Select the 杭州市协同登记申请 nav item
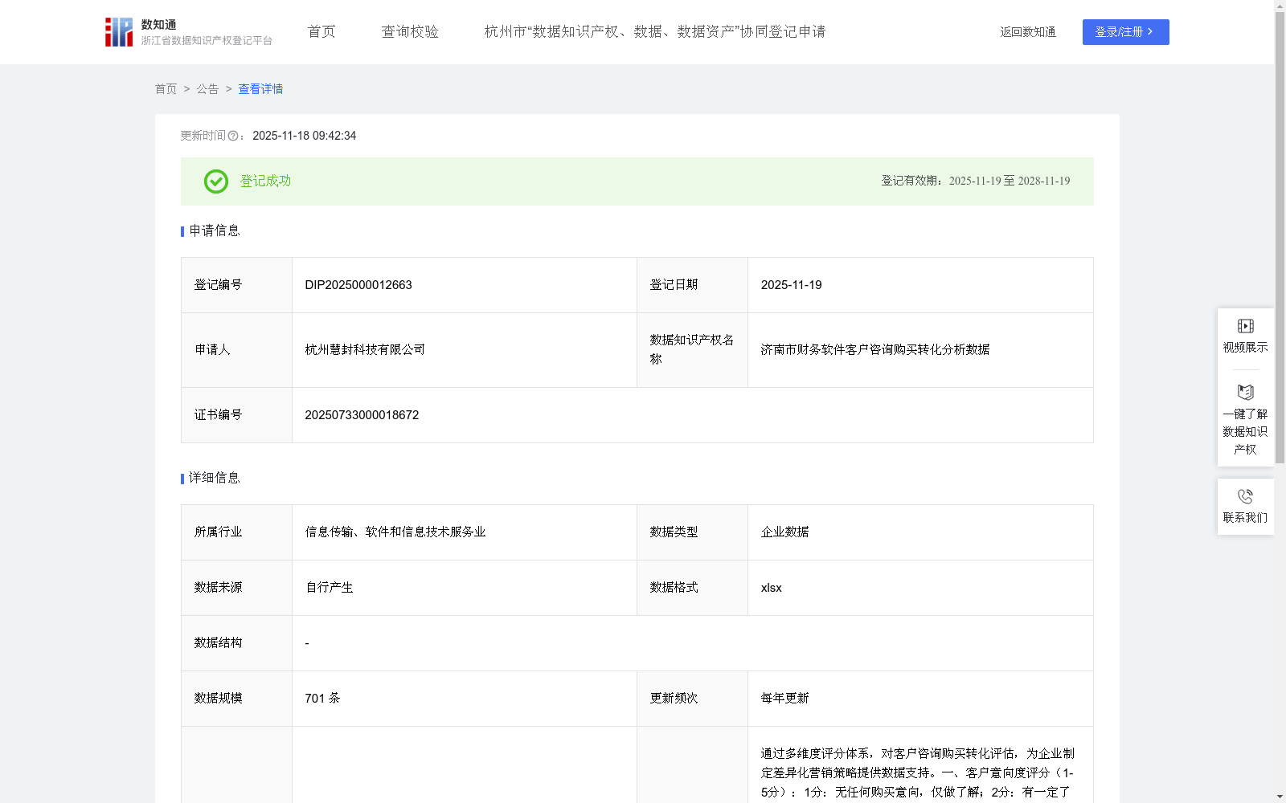The width and height of the screenshot is (1286, 803). (656, 31)
